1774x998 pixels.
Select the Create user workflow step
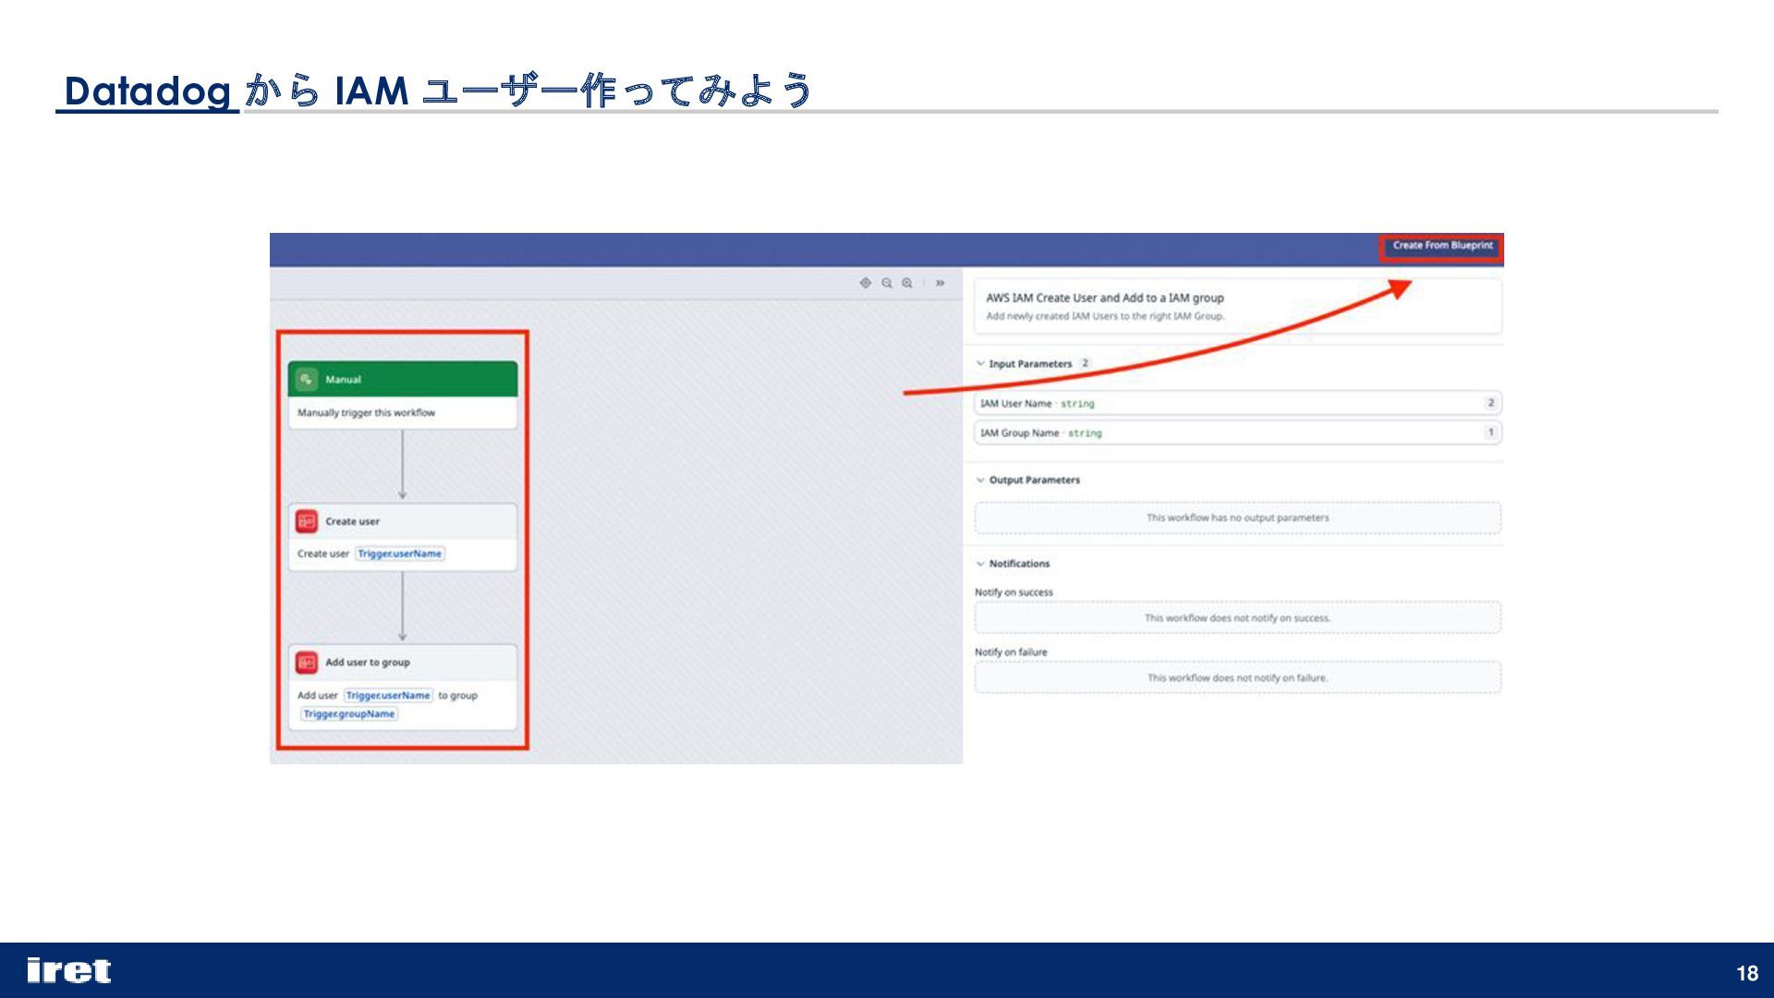click(x=403, y=537)
